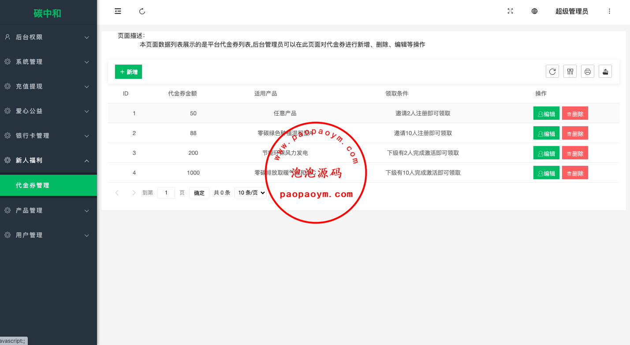The image size is (630, 345).
Task: Open the column filter icon
Action: click(x=570, y=71)
